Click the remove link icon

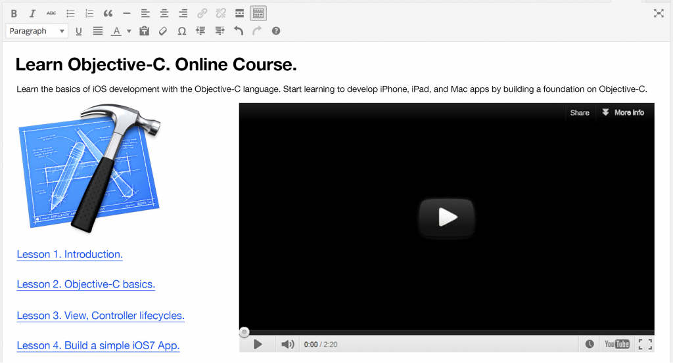click(221, 14)
